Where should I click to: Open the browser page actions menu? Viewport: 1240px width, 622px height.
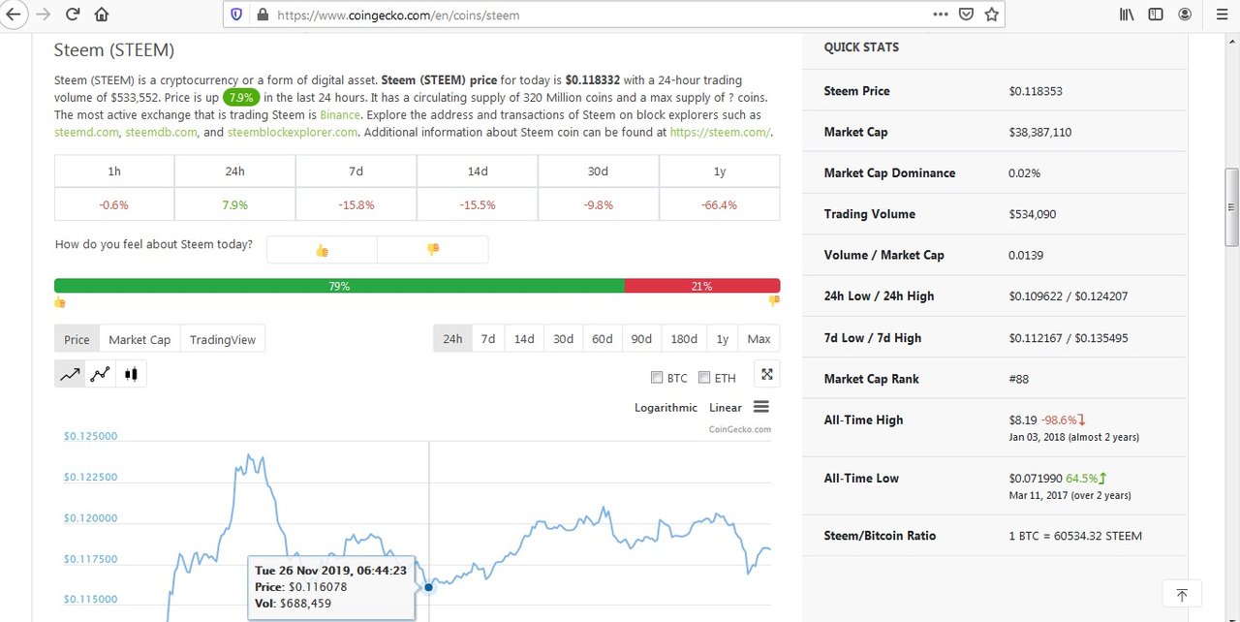[941, 15]
